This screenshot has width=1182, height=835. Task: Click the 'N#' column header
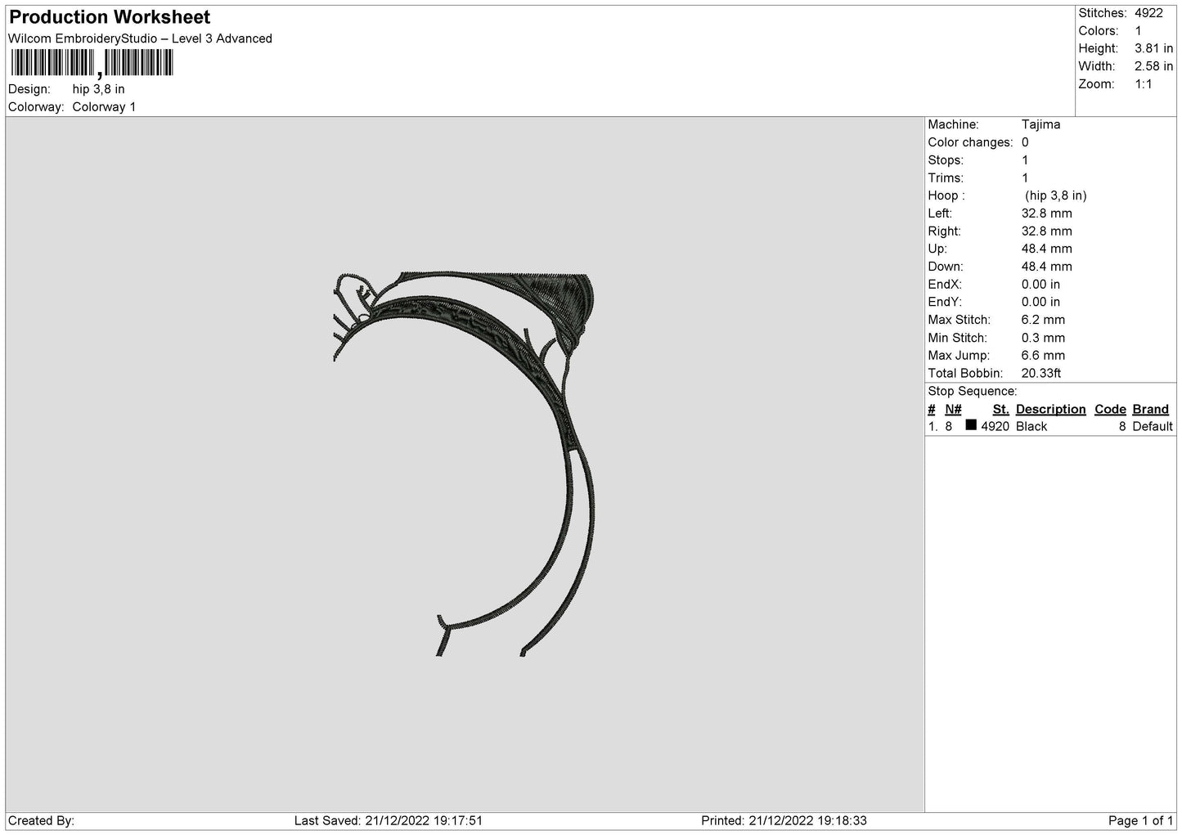point(953,410)
